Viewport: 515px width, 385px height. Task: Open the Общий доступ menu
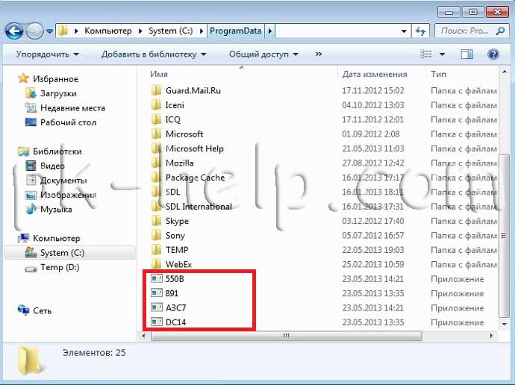click(x=263, y=54)
